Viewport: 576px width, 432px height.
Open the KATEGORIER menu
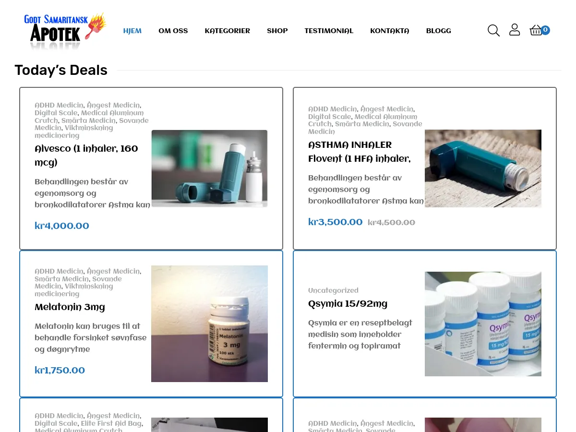click(228, 31)
